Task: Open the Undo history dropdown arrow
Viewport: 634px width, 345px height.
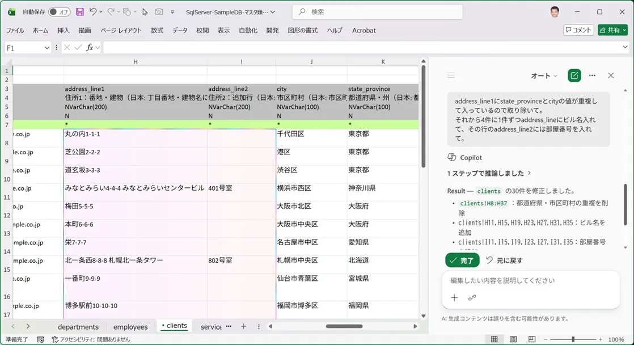Action: point(101,12)
